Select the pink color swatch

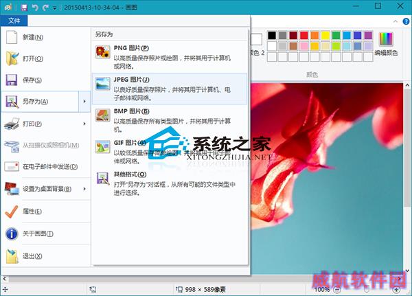point(304,46)
